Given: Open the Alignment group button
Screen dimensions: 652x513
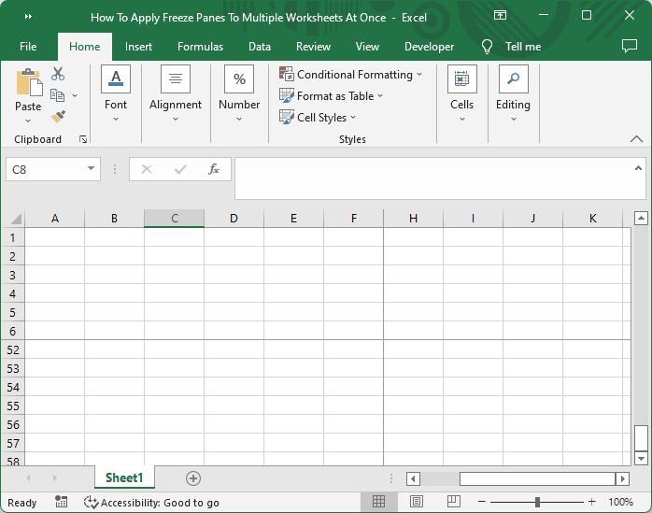Looking at the screenshot, I should click(176, 94).
